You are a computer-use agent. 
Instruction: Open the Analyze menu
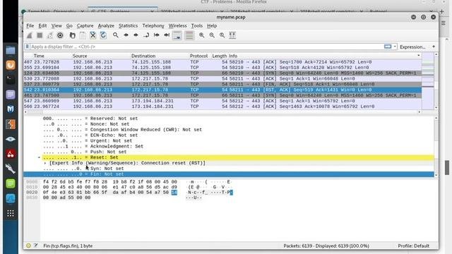coord(106,25)
